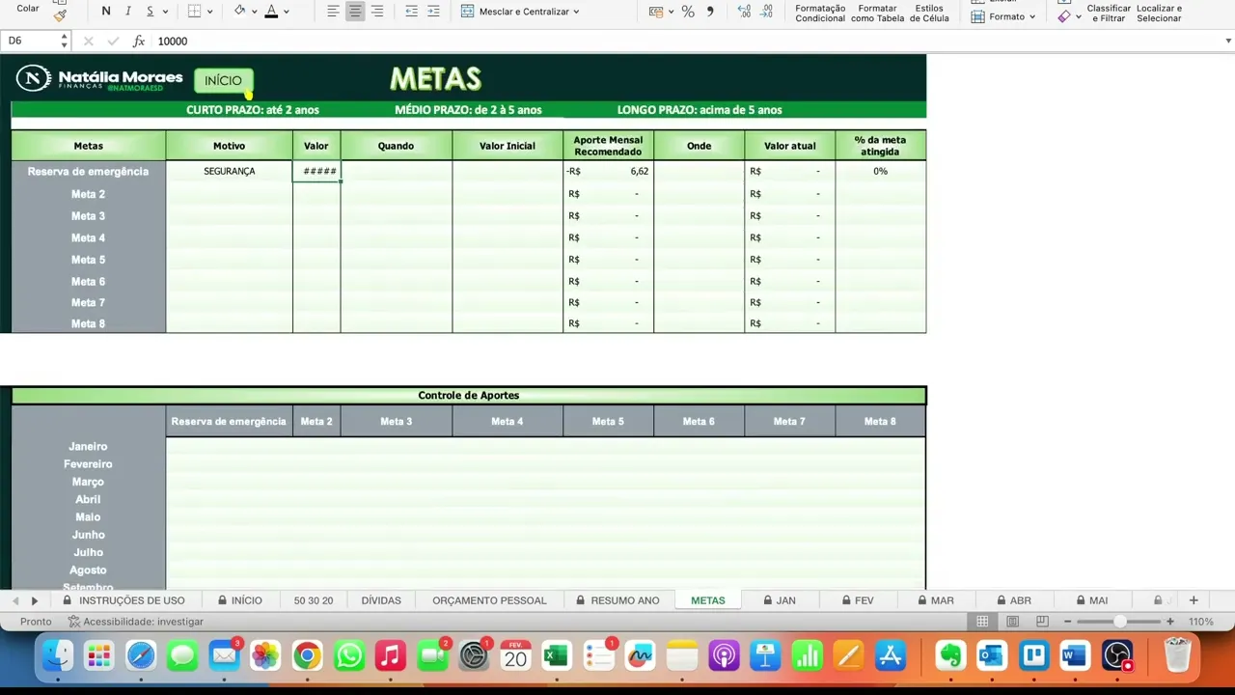Open Classificar e Filtrar

[1109, 13]
